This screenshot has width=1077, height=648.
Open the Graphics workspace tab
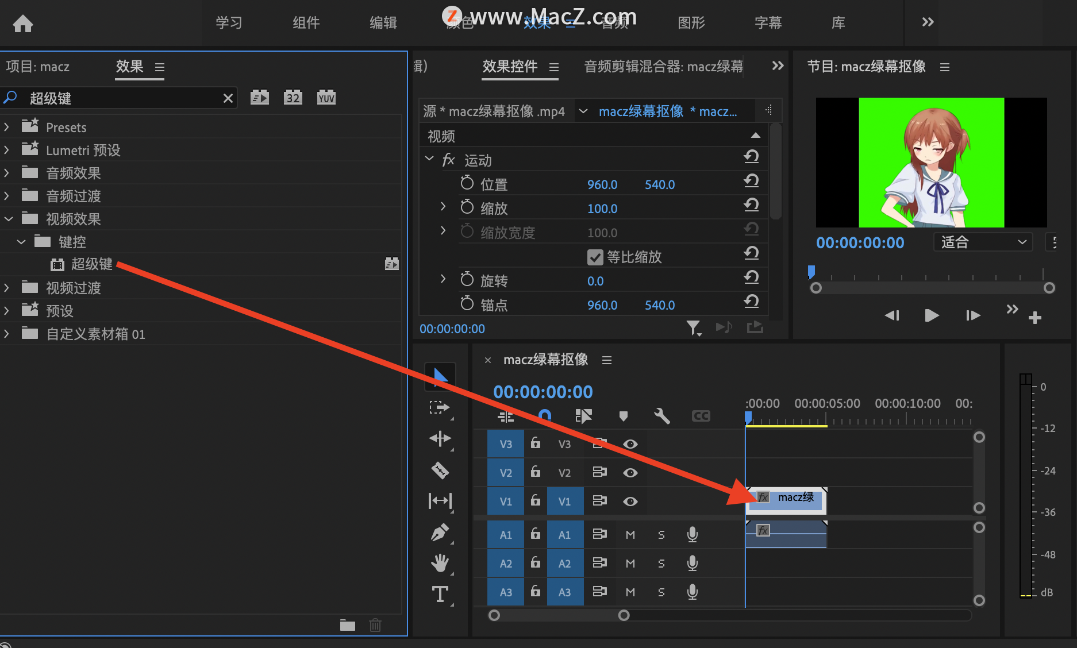(691, 23)
